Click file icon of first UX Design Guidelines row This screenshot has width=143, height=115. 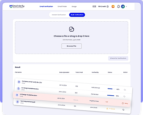[x=18, y=88]
